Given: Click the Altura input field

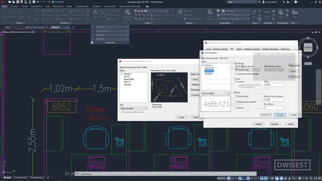Looking at the screenshot, I should tap(274, 84).
